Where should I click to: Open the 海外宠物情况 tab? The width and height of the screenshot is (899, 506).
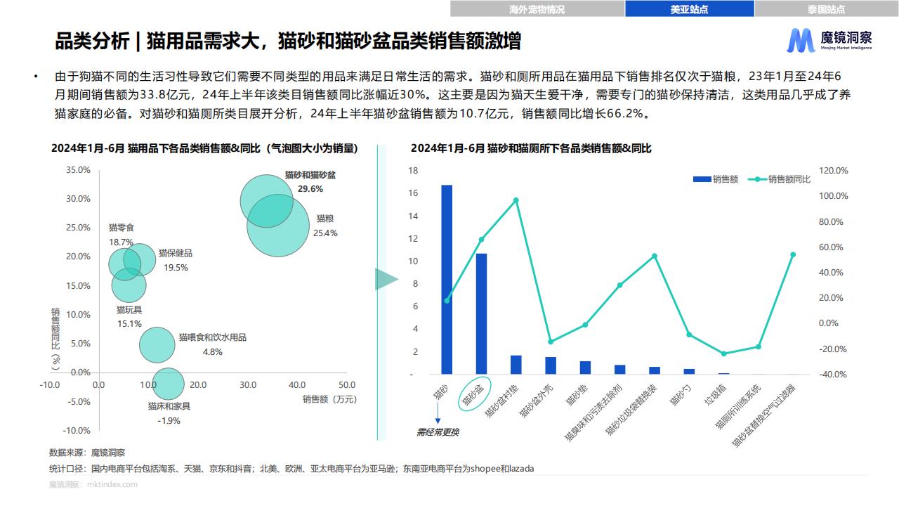click(537, 9)
